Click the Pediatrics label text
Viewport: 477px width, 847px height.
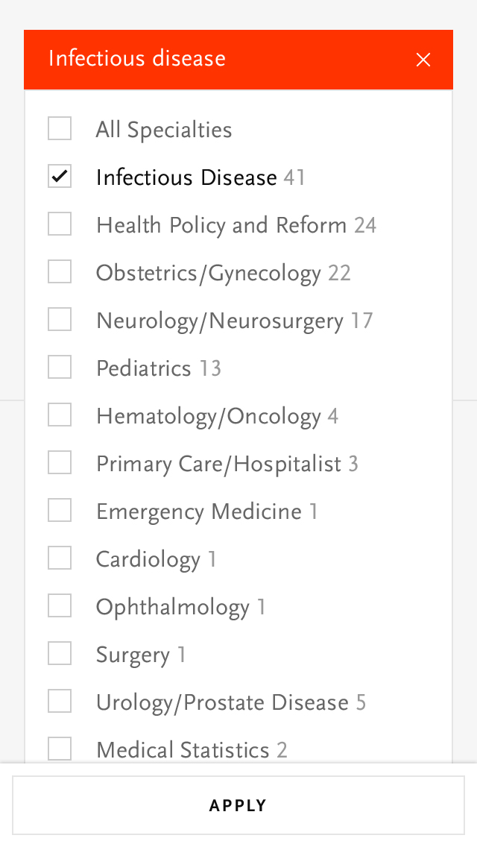click(x=144, y=368)
